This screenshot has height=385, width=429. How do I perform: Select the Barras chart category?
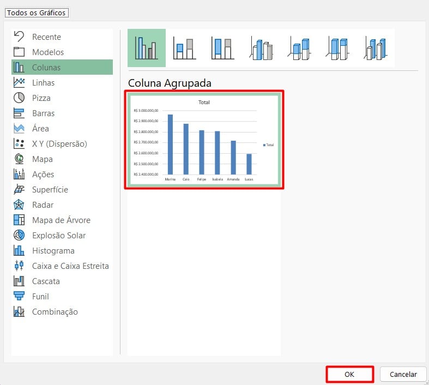click(x=43, y=113)
